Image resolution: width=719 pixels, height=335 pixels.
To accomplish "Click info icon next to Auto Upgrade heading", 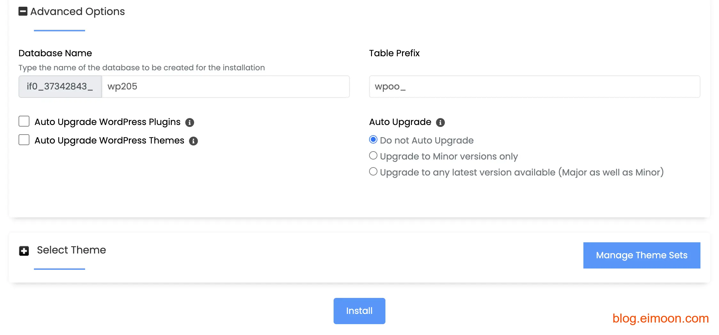I will pos(440,122).
